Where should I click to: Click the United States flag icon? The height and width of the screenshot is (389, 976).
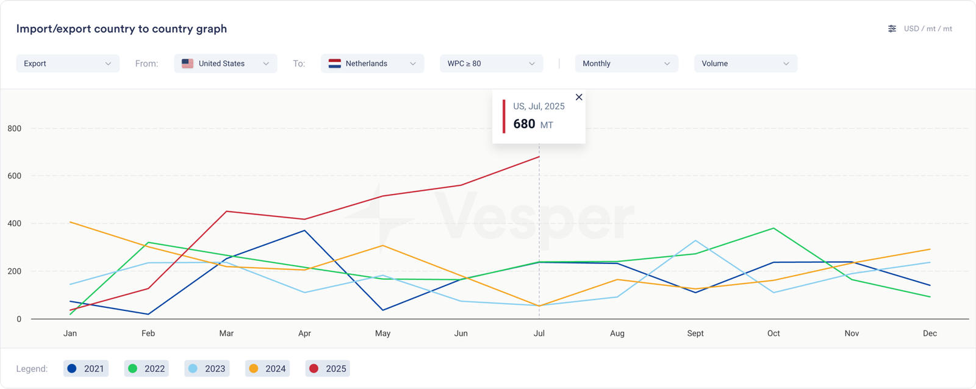188,63
